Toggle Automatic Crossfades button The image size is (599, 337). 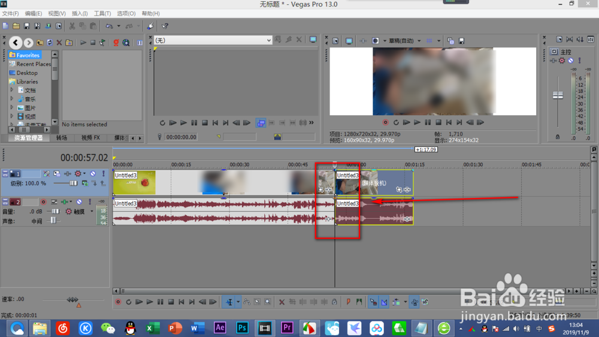(x=384, y=302)
